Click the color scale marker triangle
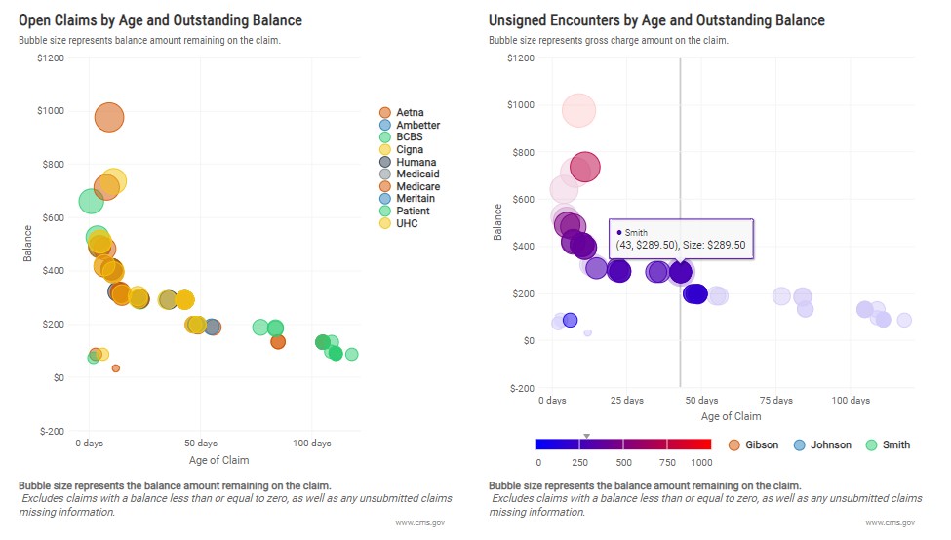This screenshot has height=540, width=951. (x=586, y=436)
